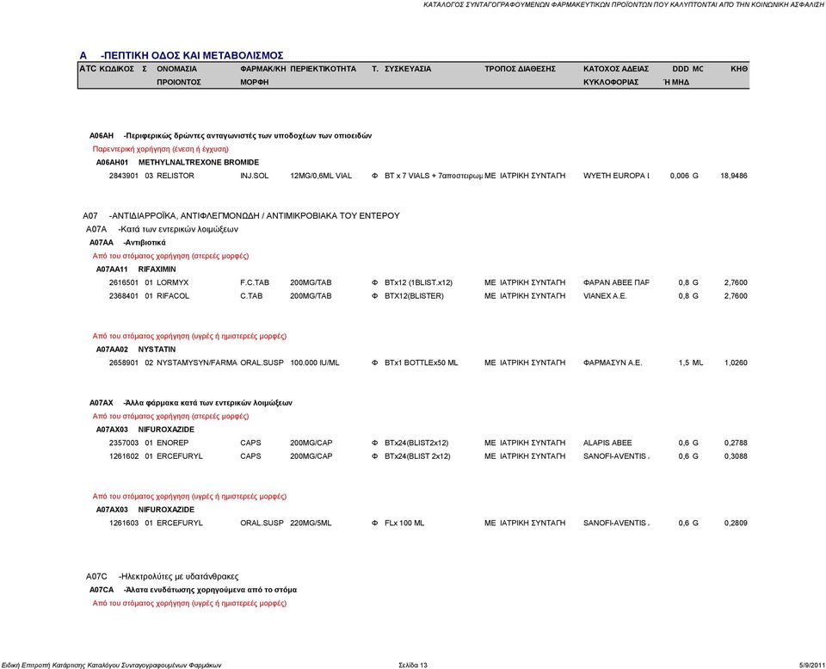Click '12MG/0,6ML VIAL' strength value
Viewport: 826px width, 669px height.
[x=321, y=176]
